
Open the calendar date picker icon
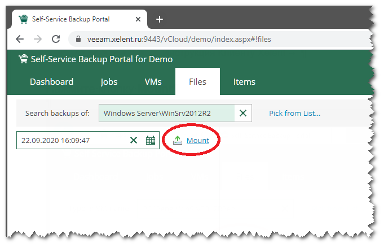(x=151, y=140)
